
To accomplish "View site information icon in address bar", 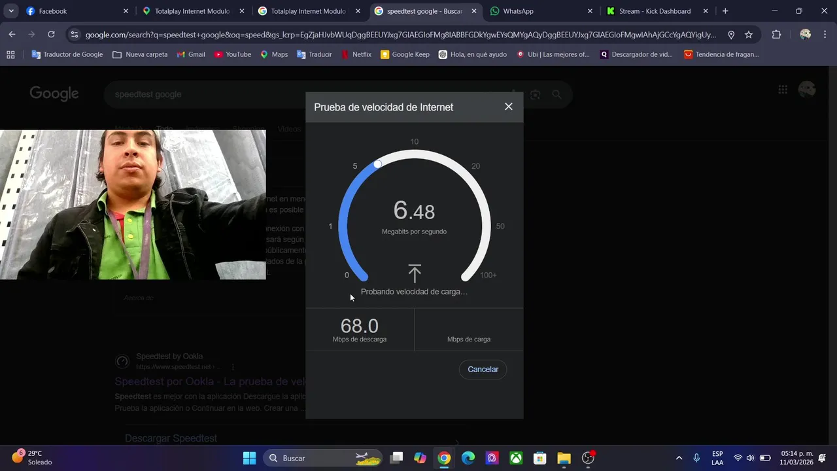I will (74, 35).
